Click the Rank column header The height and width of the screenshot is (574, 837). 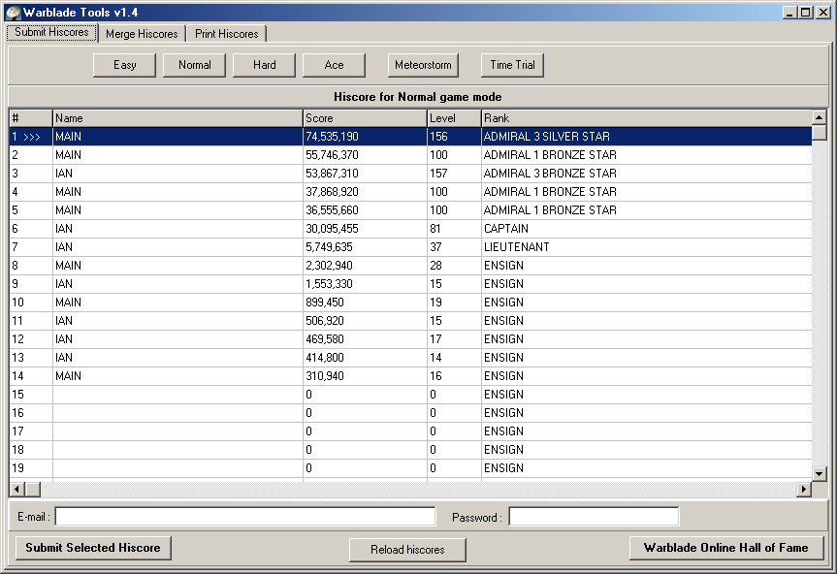pos(645,117)
